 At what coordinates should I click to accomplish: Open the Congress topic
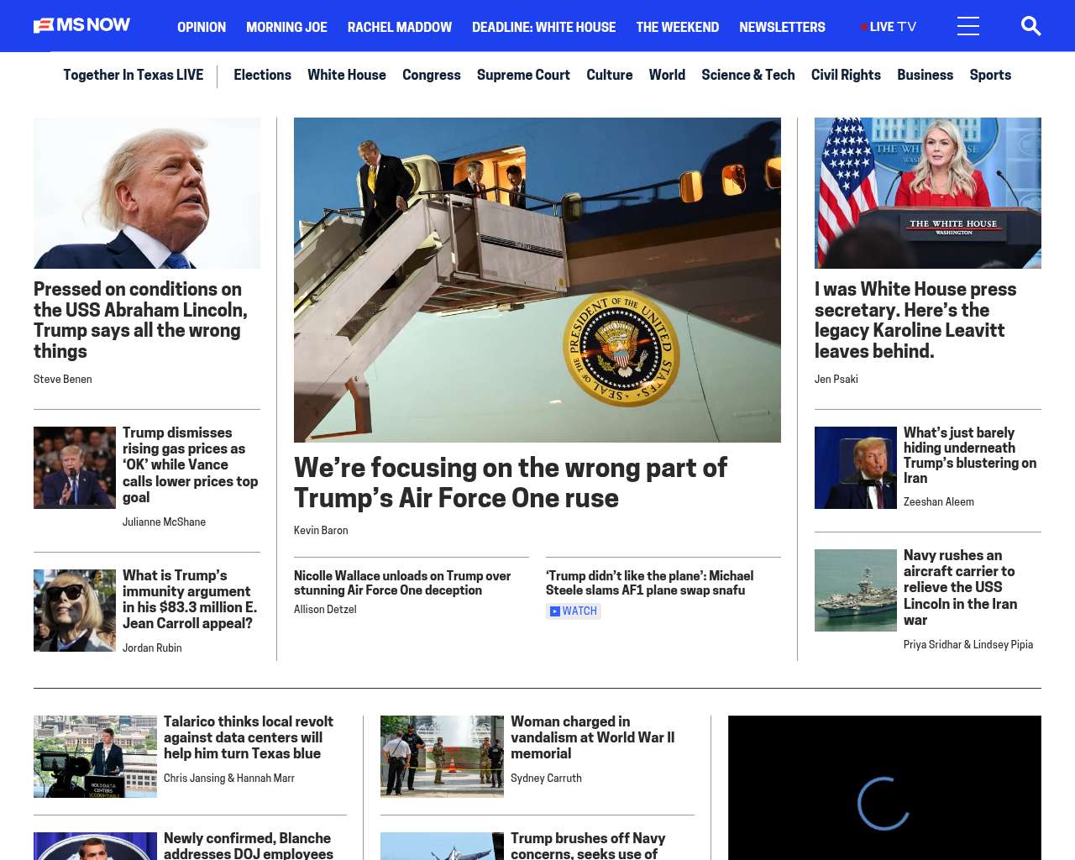click(x=432, y=75)
